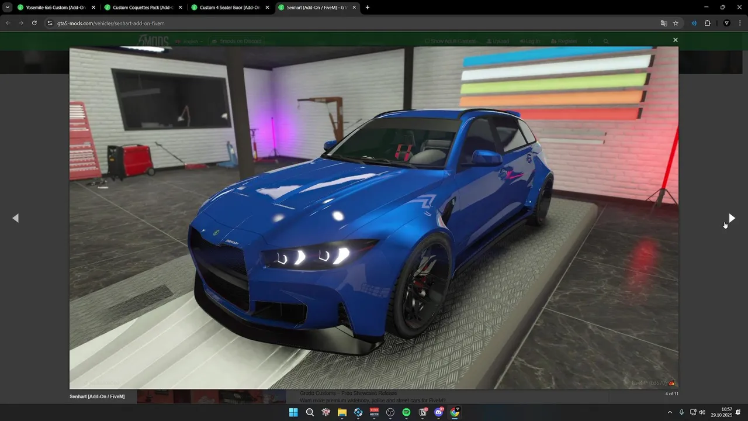The height and width of the screenshot is (421, 748).
Task: Open the volume tray icon
Action: tap(702, 412)
